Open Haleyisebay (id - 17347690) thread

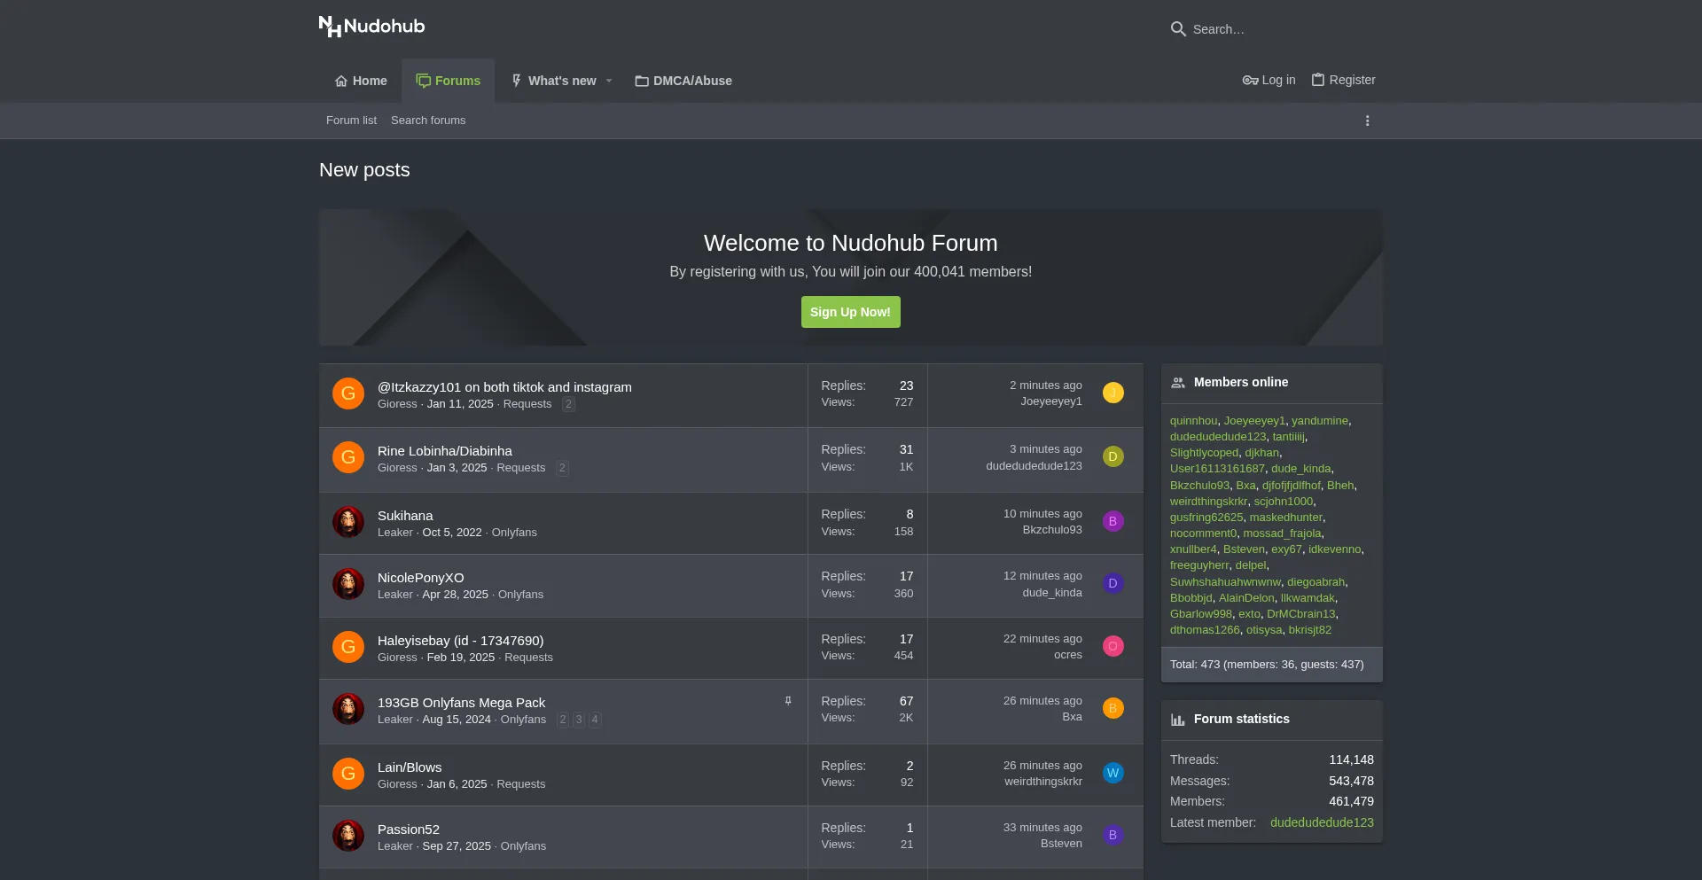click(461, 641)
